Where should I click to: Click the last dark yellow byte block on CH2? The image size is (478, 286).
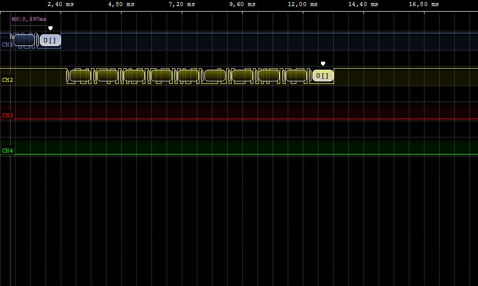[x=296, y=76]
